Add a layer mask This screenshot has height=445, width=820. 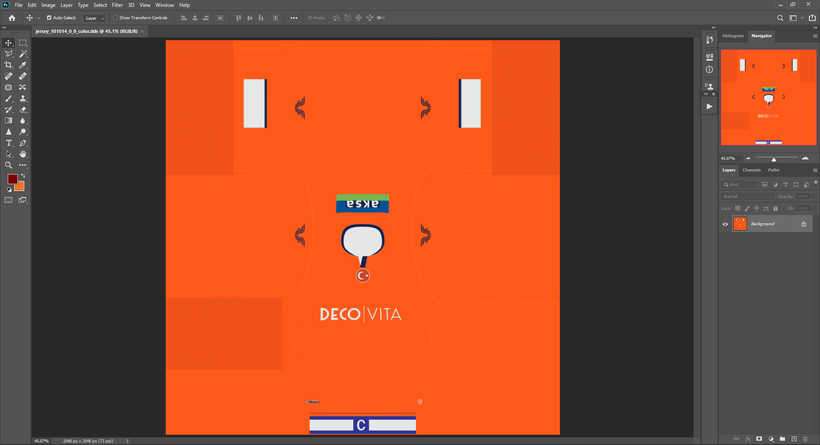pyautogui.click(x=759, y=439)
